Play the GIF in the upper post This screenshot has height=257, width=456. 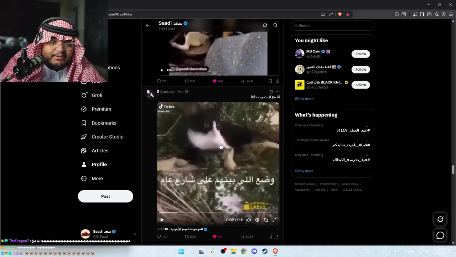pyautogui.click(x=162, y=70)
